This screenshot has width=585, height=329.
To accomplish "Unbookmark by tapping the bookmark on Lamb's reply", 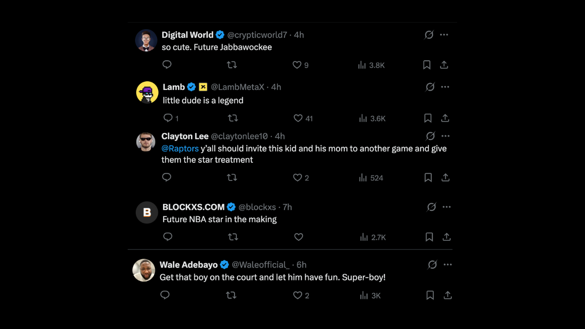I will coord(428,118).
